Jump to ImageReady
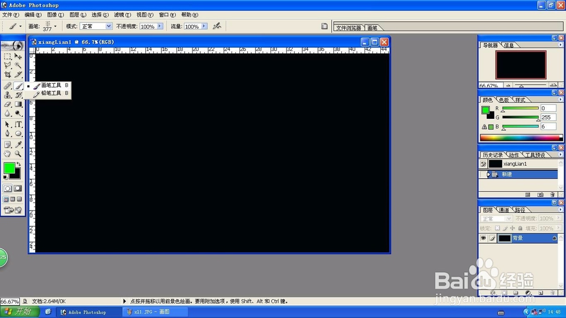Viewport: 566px width, 318px height. [x=12, y=210]
